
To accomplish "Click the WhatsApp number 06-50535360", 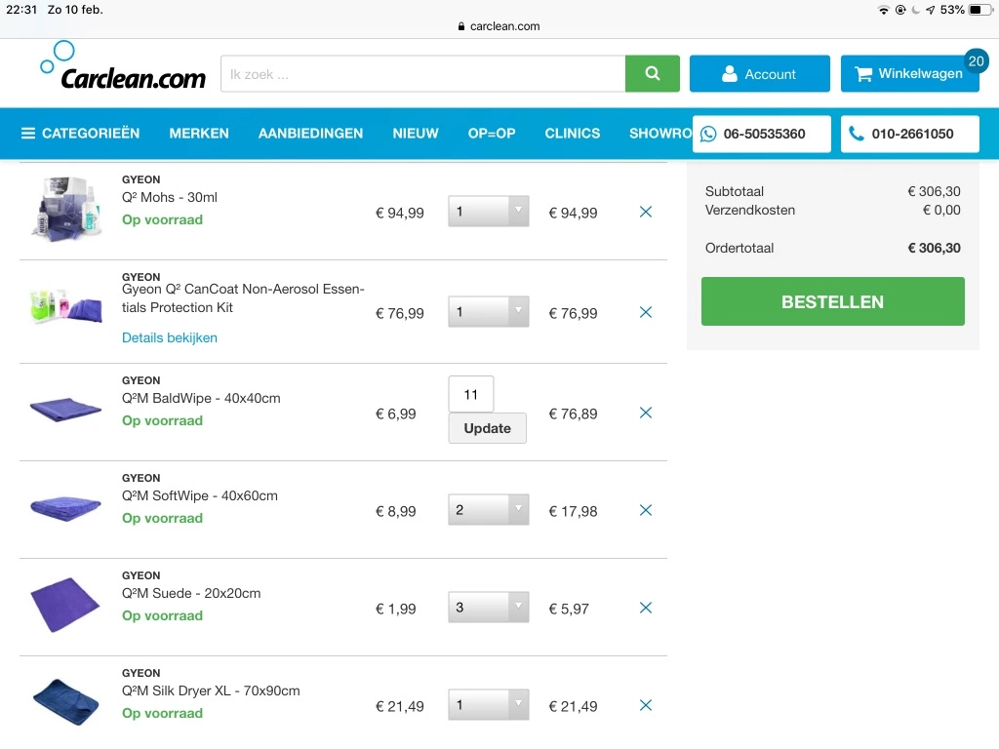I will (x=761, y=134).
